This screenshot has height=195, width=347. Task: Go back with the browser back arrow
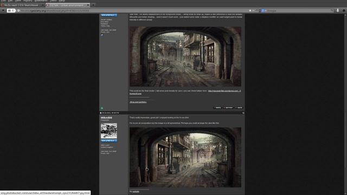(3, 10)
